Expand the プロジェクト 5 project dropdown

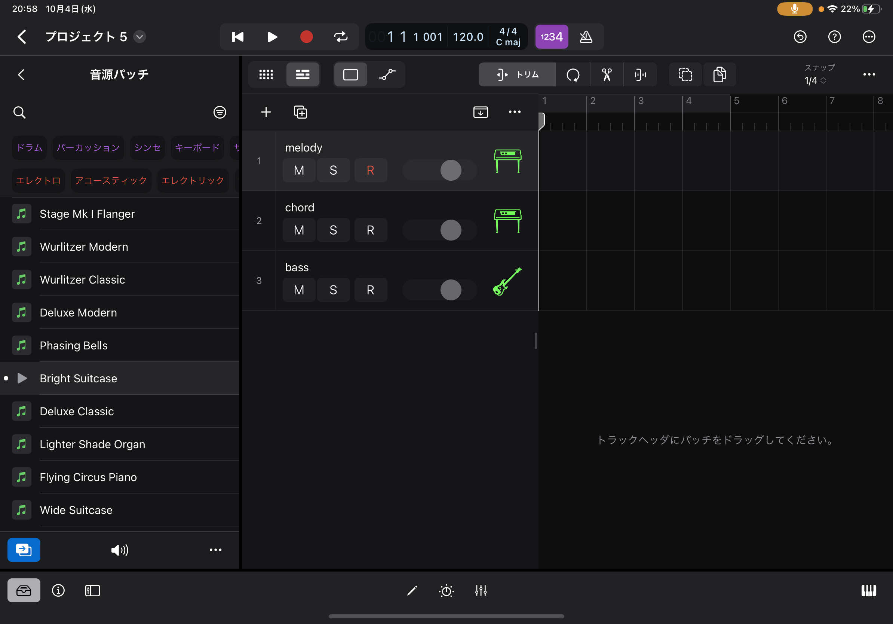[x=139, y=37]
